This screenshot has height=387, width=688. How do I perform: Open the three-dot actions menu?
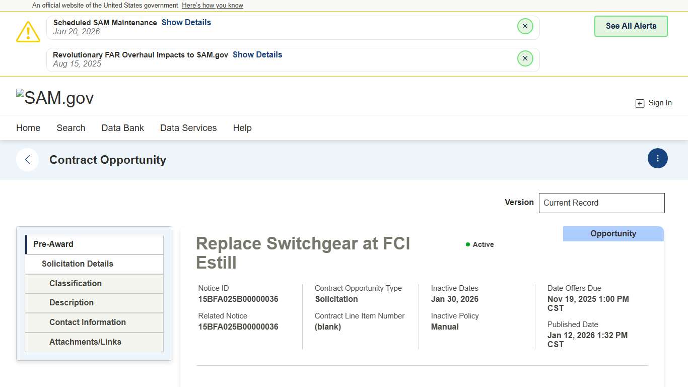point(657,158)
